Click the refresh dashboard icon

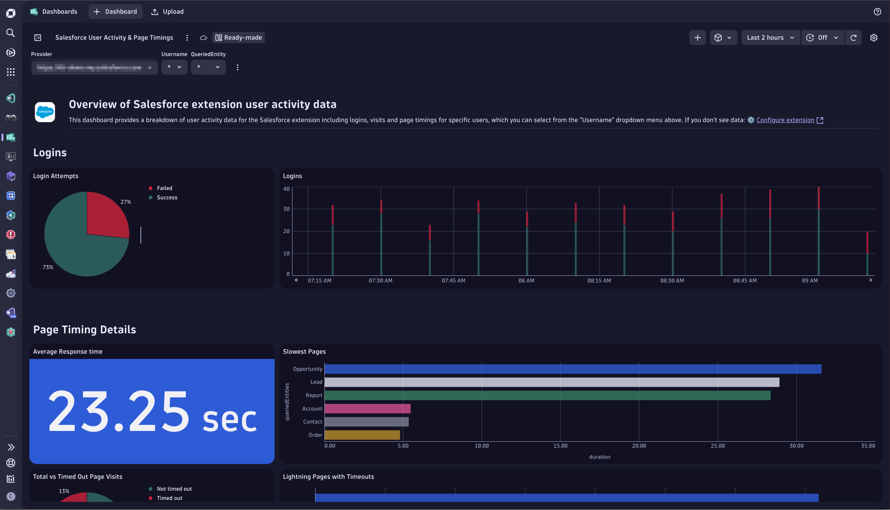click(x=854, y=37)
